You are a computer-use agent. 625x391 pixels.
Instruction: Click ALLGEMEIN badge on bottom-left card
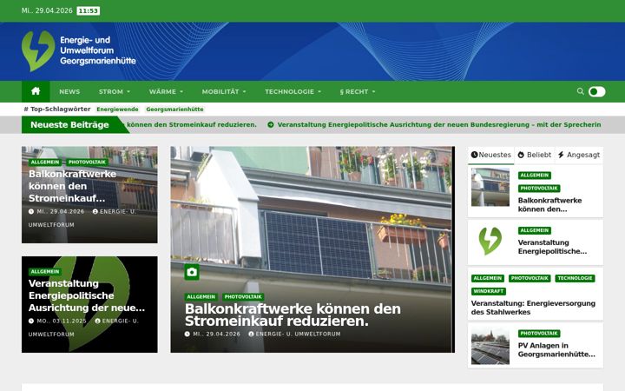pyautogui.click(x=44, y=272)
